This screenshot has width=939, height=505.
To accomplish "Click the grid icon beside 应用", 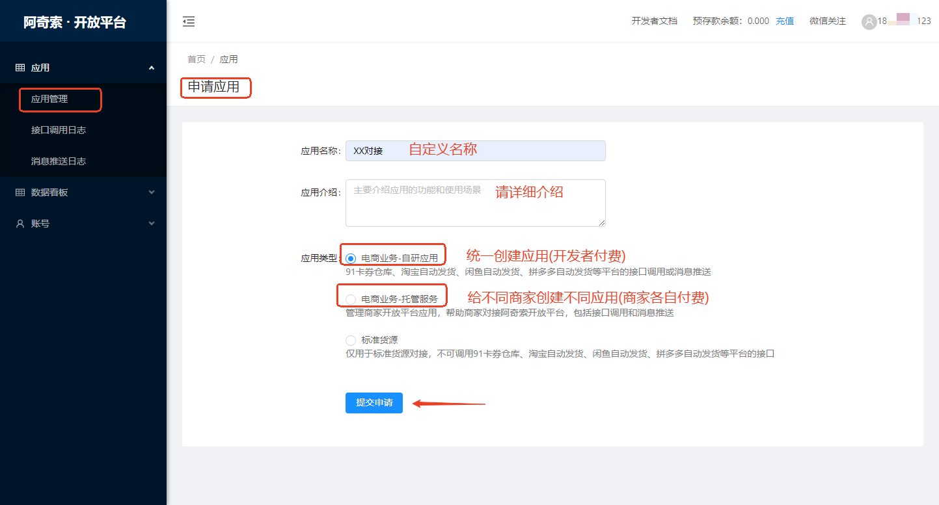I will 20,68.
